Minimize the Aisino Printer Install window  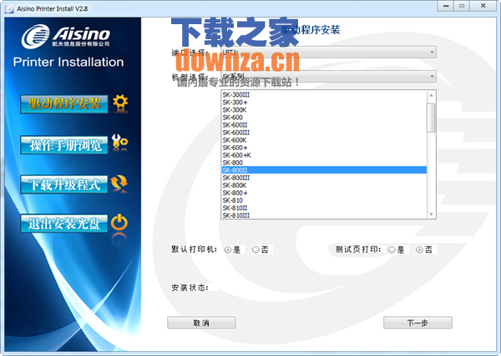click(x=446, y=6)
